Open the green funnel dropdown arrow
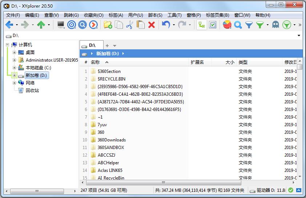The width and height of the screenshot is (306, 198). pyautogui.click(x=267, y=25)
